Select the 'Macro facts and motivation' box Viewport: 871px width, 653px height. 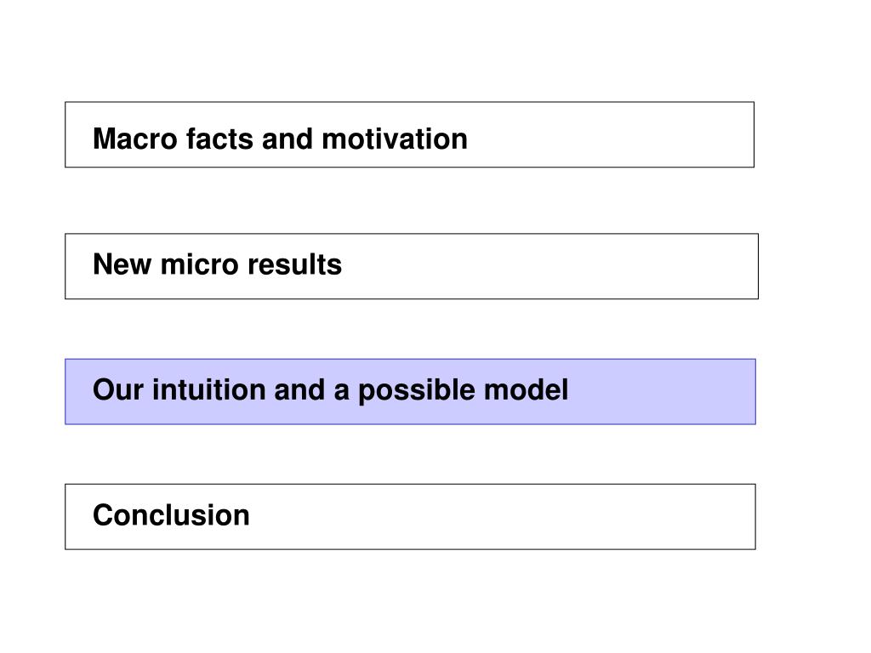pyautogui.click(x=409, y=134)
